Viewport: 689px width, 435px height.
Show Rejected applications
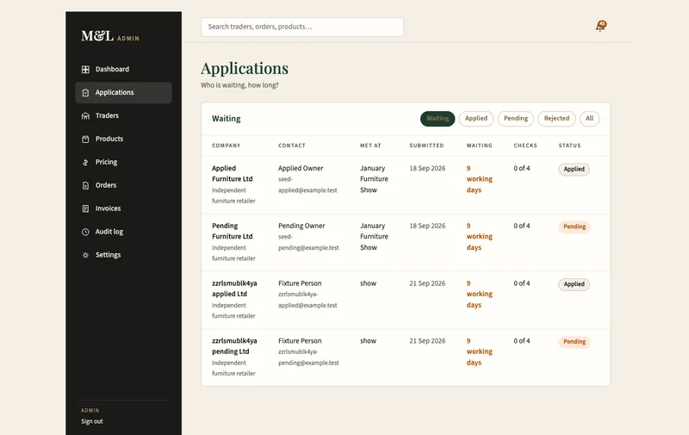[556, 119]
